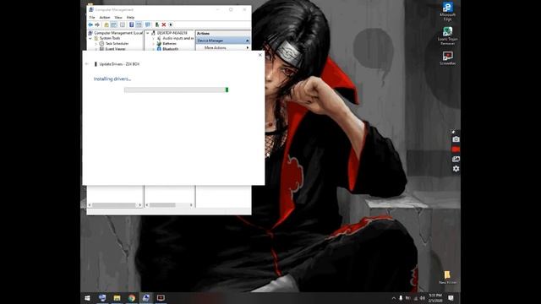Open Google Chrome from the taskbar
The width and height of the screenshot is (541, 304).
pyautogui.click(x=132, y=298)
